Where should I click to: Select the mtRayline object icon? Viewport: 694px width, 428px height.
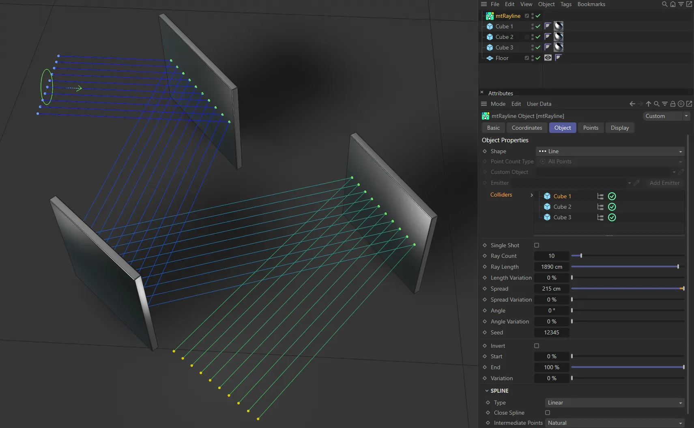click(490, 16)
